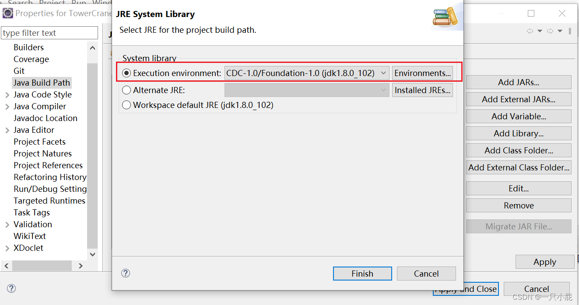Click the type filter text field
Screen dimensions: 579x305
tap(49, 33)
